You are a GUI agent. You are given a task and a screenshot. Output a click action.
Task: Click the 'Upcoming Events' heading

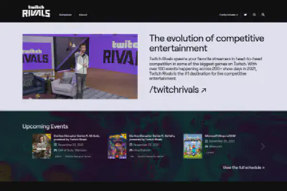point(45,127)
